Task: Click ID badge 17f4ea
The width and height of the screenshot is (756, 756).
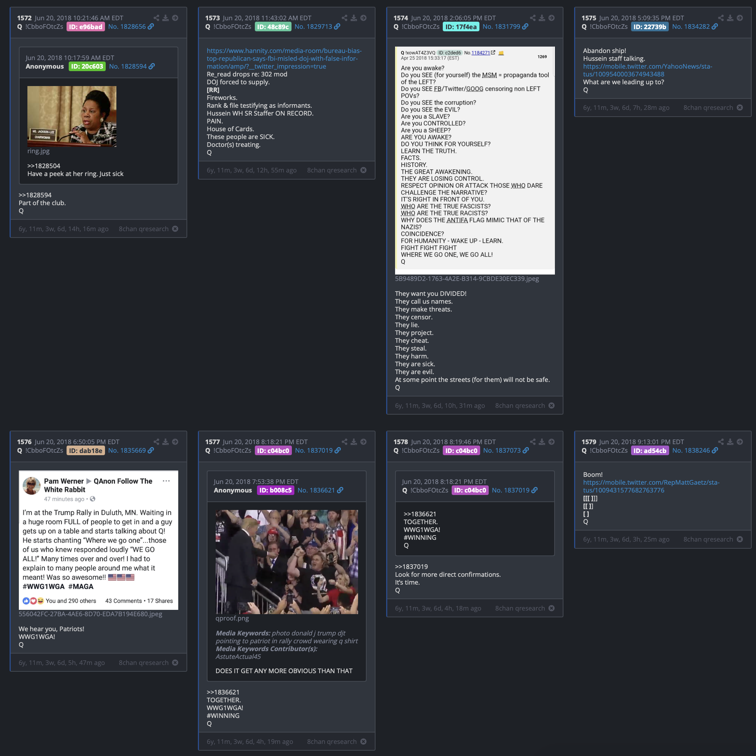Action: pyautogui.click(x=461, y=27)
